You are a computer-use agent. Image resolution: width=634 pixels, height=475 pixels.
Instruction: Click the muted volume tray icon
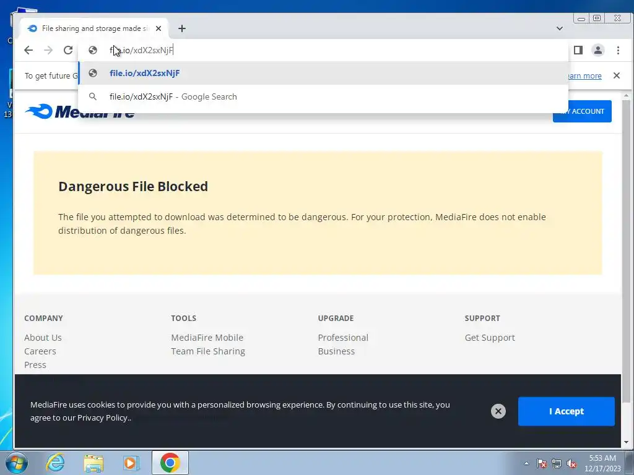(x=571, y=463)
